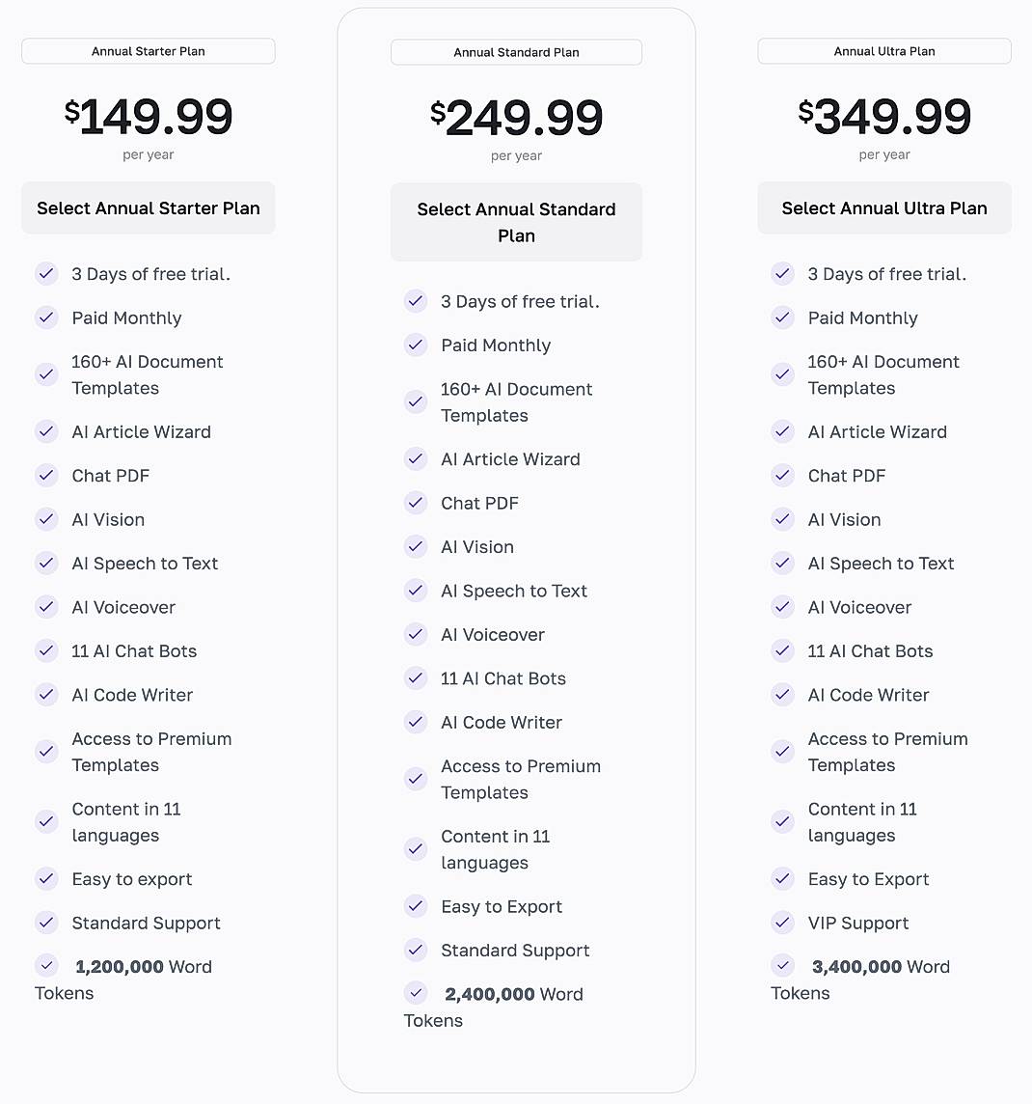Image resolution: width=1032 pixels, height=1104 pixels.
Task: Click the Chat PDF checkmark under Standard plan
Action: (416, 502)
